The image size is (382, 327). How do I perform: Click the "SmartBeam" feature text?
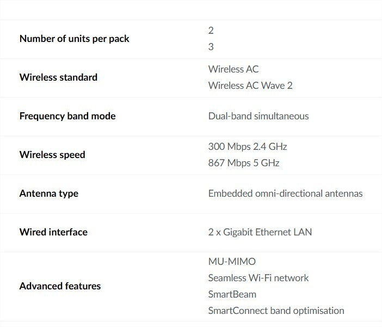pos(232,294)
